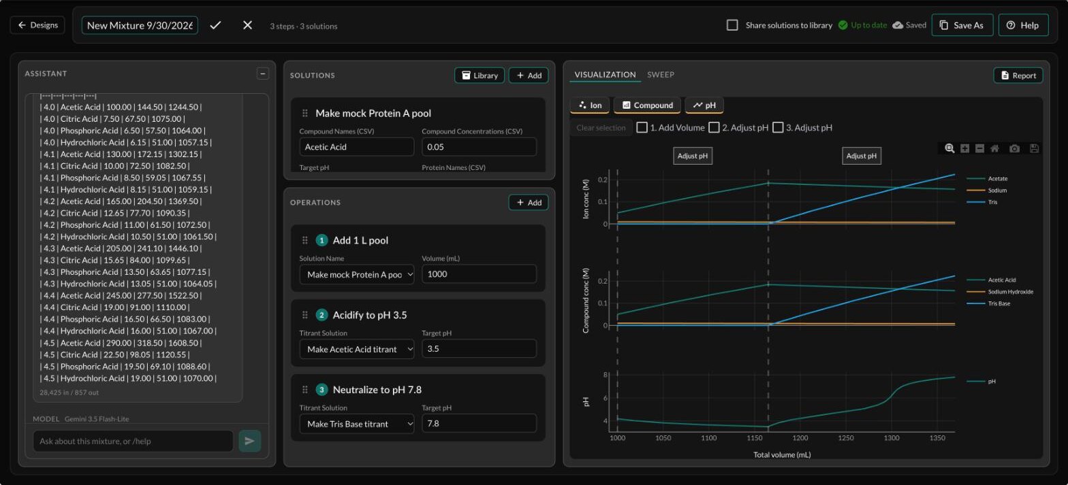Download plot snapshot with the camera icon
The width and height of the screenshot is (1068, 485).
coord(1015,148)
